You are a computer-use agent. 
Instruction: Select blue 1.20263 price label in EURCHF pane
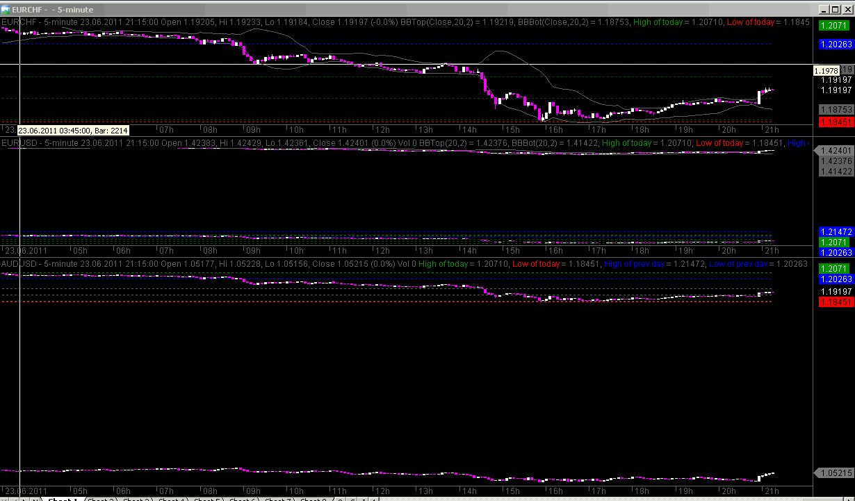click(836, 44)
